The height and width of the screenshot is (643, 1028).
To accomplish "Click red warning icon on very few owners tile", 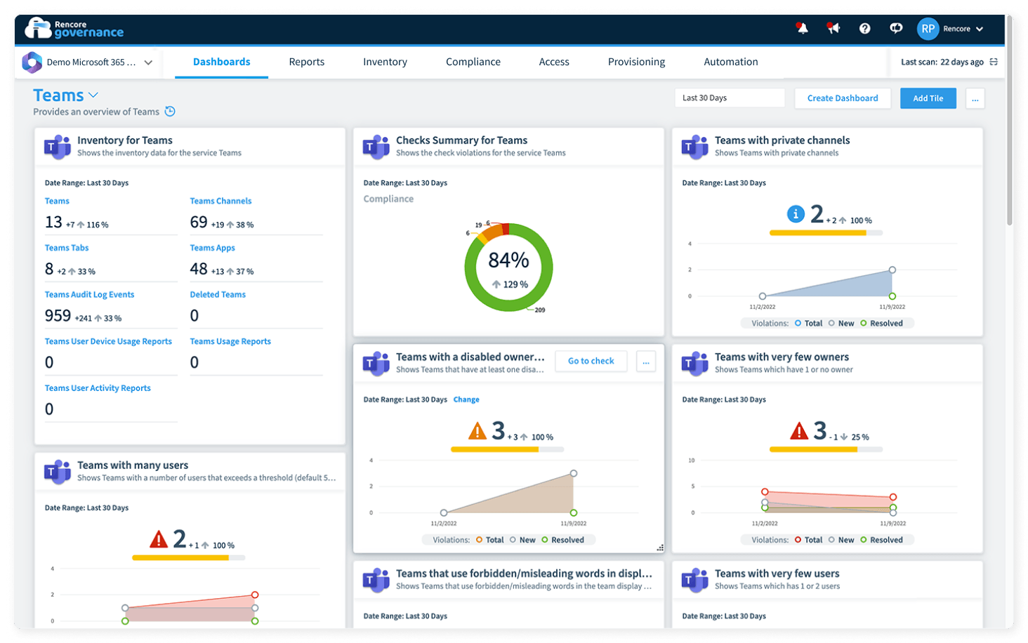I will [799, 430].
